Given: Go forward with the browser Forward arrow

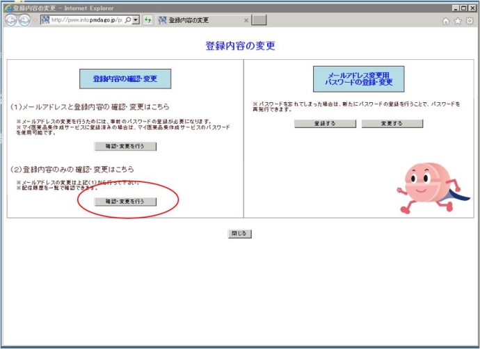Looking at the screenshot, I should 24,20.
